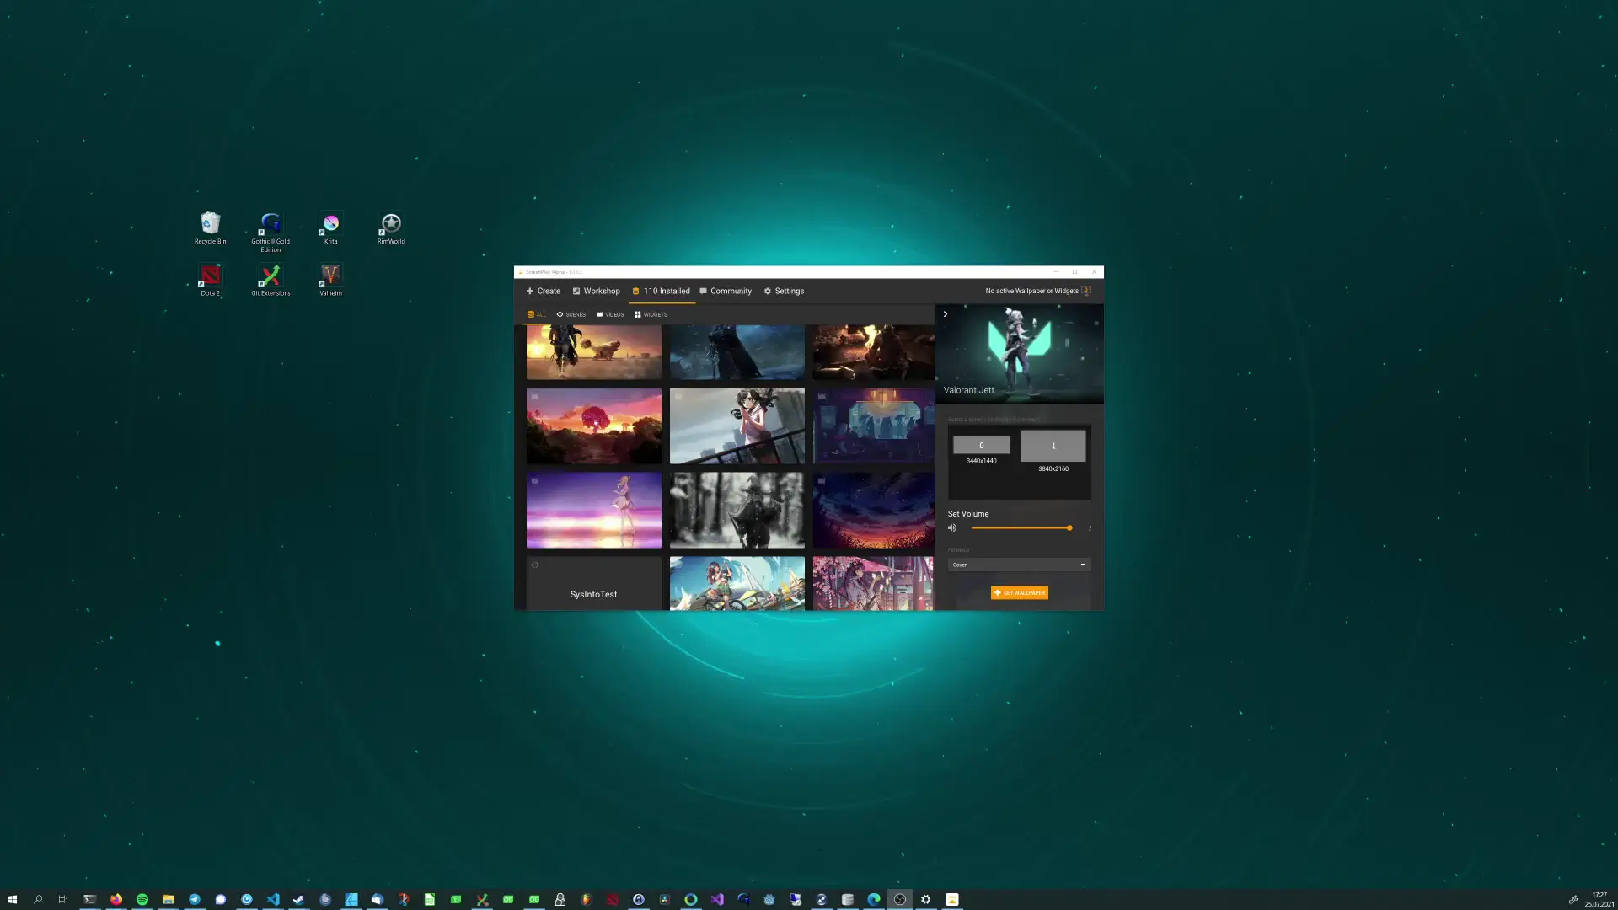
Task: Select the Git Extensions desktop shortcut
Action: 271,281
